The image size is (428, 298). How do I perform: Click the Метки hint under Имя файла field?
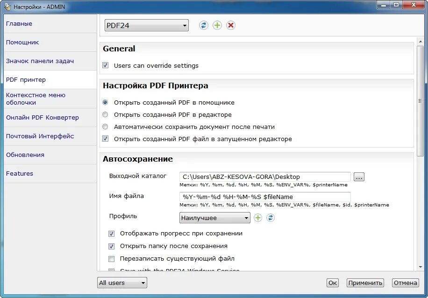(x=284, y=205)
